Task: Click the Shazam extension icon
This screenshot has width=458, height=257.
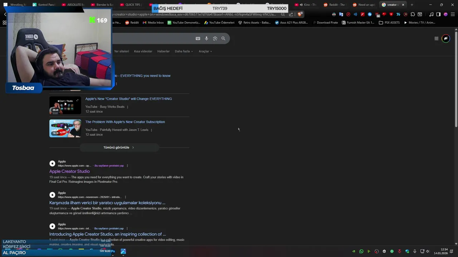Action: [x=370, y=14]
